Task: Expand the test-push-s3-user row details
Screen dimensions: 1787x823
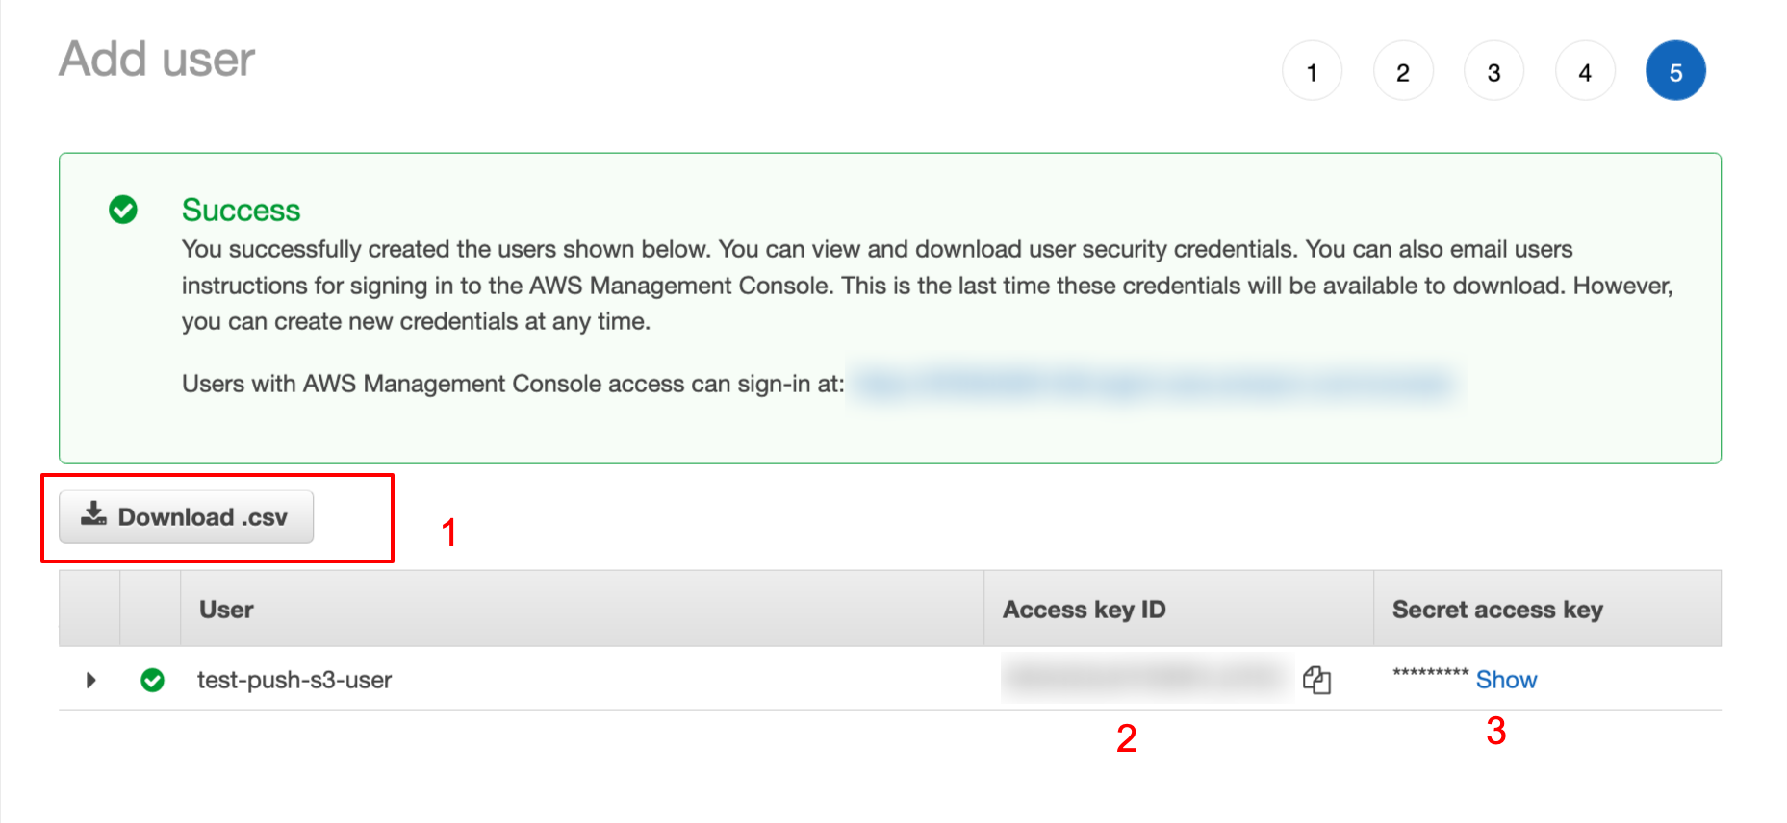Action: tap(90, 680)
